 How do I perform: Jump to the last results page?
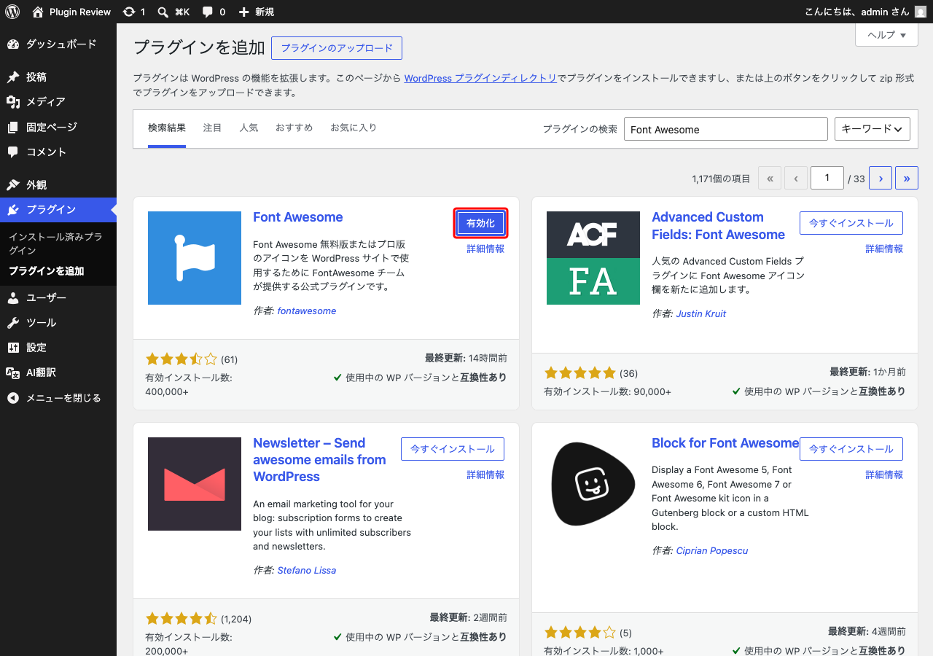[907, 178]
